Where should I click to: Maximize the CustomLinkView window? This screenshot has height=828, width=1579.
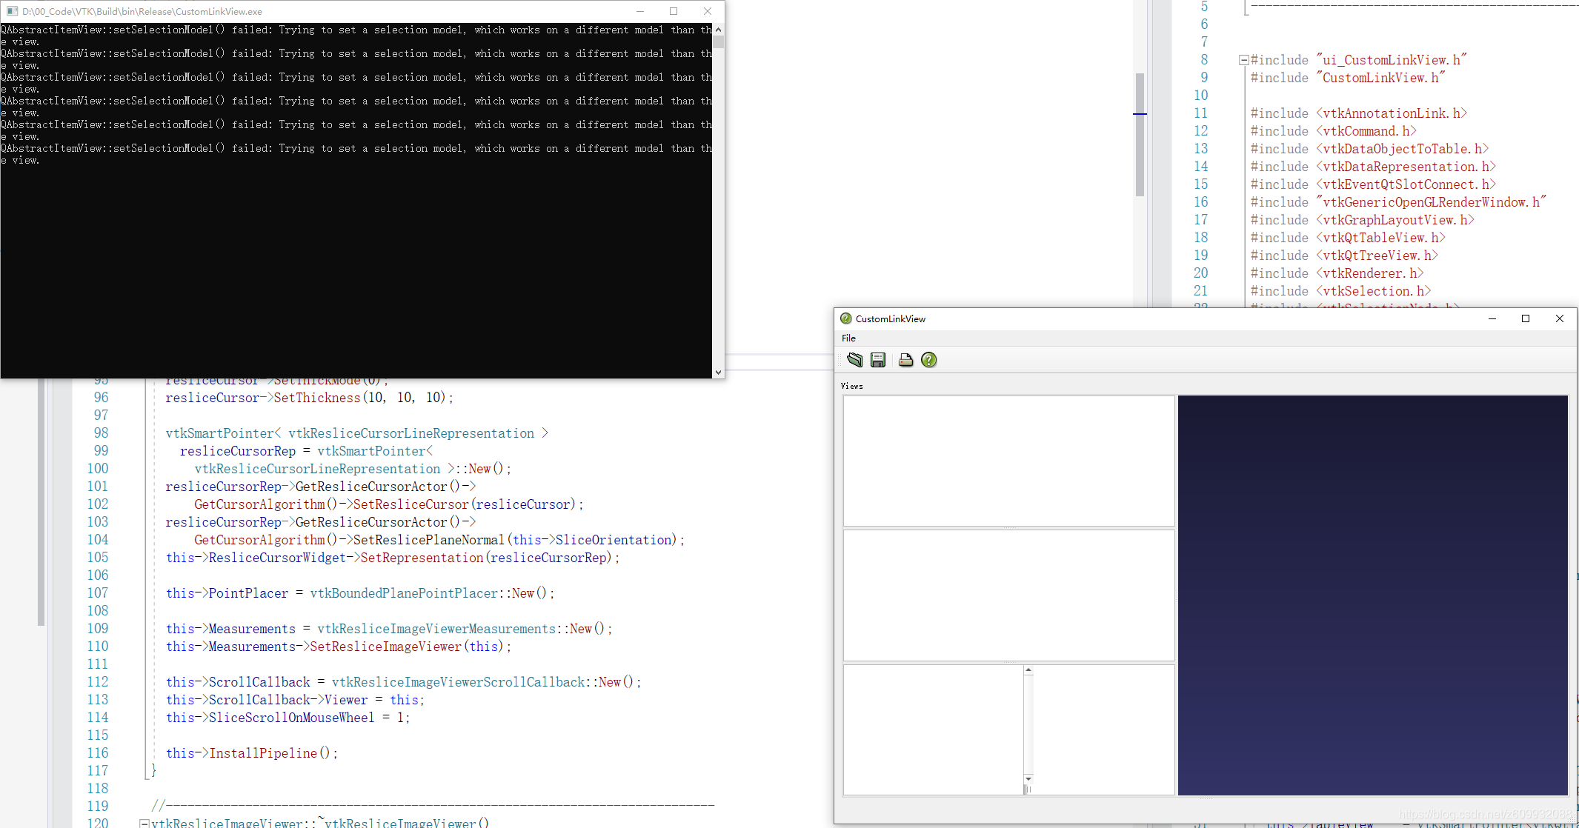pos(1525,318)
